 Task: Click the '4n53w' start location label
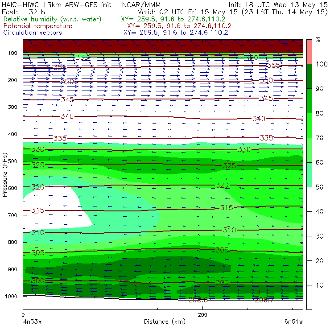pos(32,322)
